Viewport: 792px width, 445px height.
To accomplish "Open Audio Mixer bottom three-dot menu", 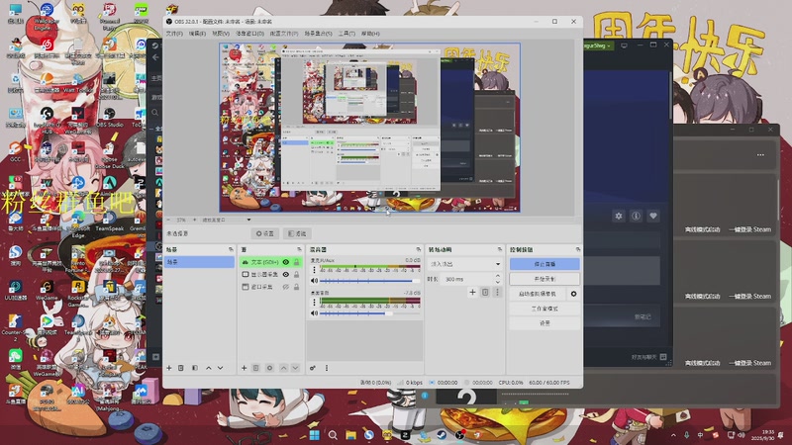I will point(327,368).
